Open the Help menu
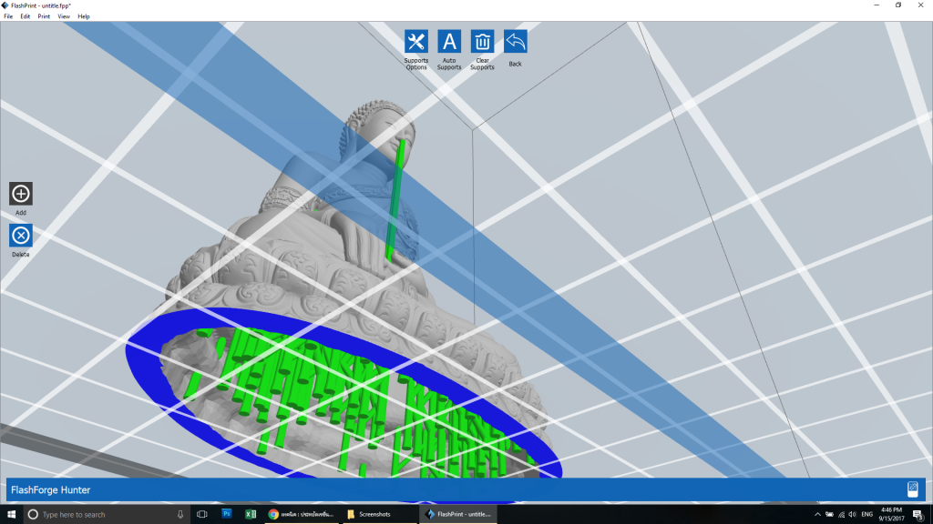 [84, 16]
